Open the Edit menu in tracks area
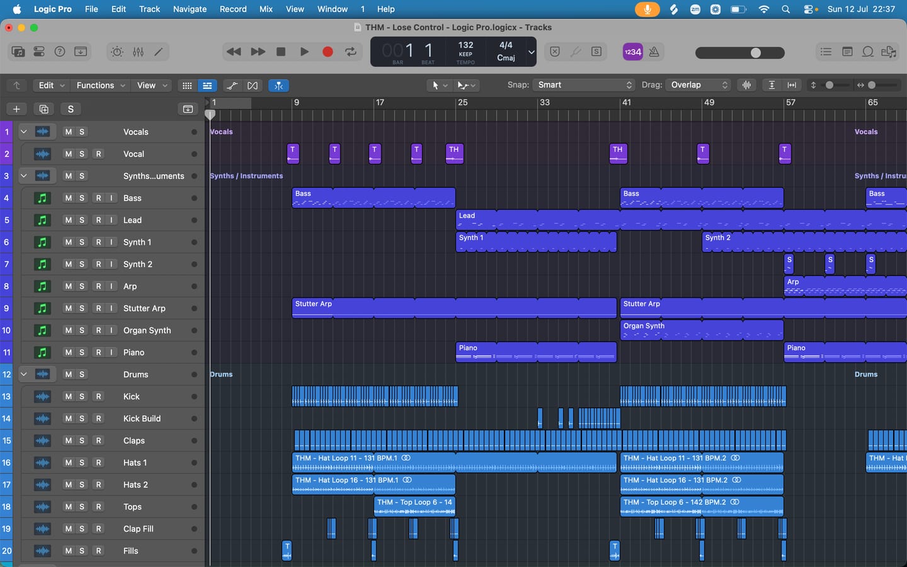907x567 pixels. pos(52,85)
